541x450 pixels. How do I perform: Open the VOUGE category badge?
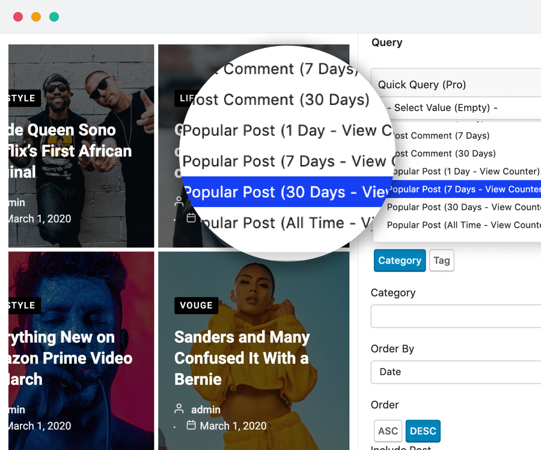click(x=196, y=305)
